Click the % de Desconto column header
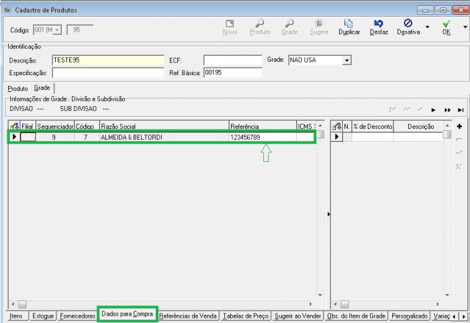Viewport: 470px width, 323px height. click(x=373, y=126)
